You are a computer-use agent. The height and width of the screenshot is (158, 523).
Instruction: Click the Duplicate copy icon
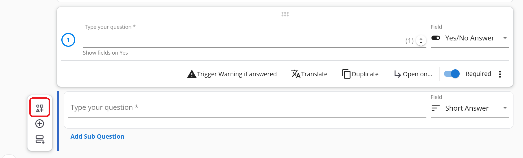[x=346, y=74]
